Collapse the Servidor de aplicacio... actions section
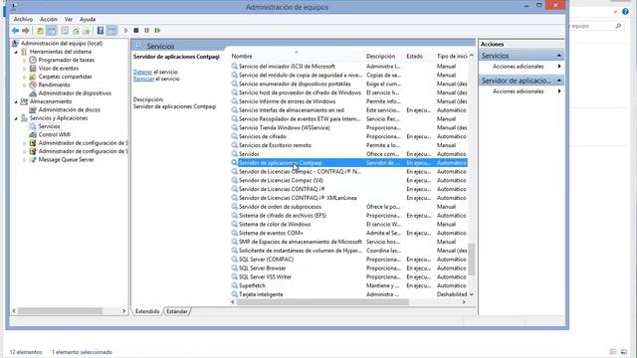The height and width of the screenshot is (358, 637). coord(559,81)
